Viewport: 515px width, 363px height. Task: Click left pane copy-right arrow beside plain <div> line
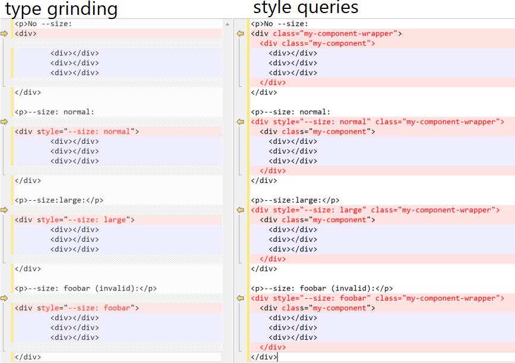(4, 33)
